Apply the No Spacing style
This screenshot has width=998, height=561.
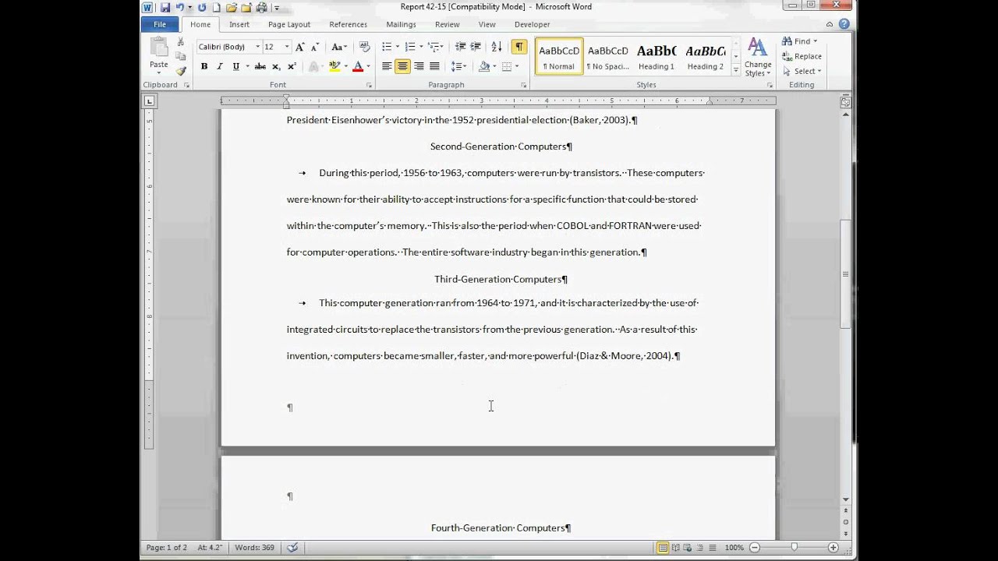click(607, 57)
